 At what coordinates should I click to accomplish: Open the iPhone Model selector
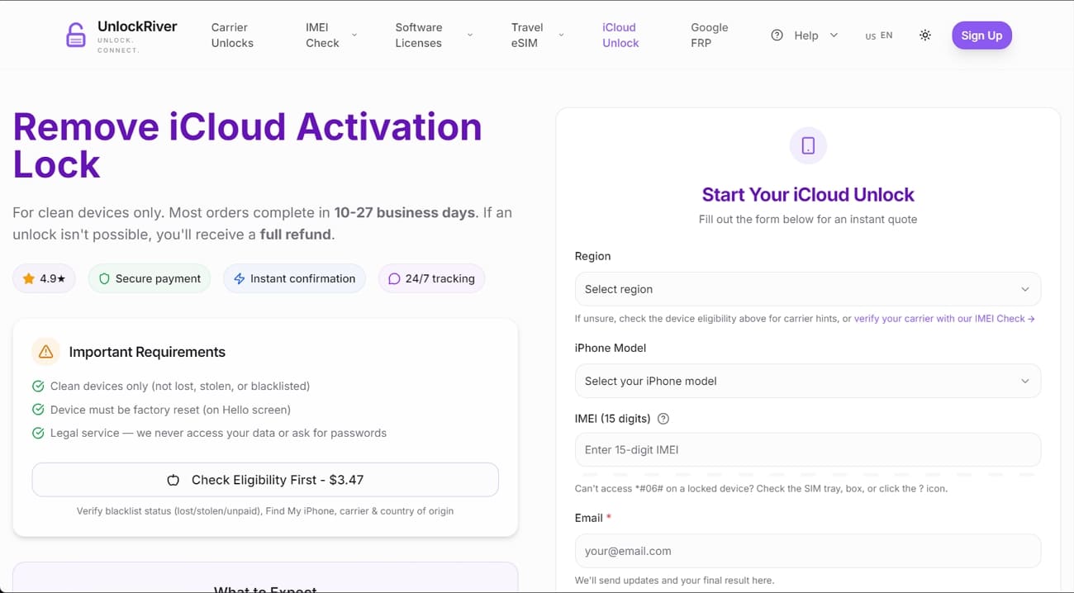pos(807,381)
